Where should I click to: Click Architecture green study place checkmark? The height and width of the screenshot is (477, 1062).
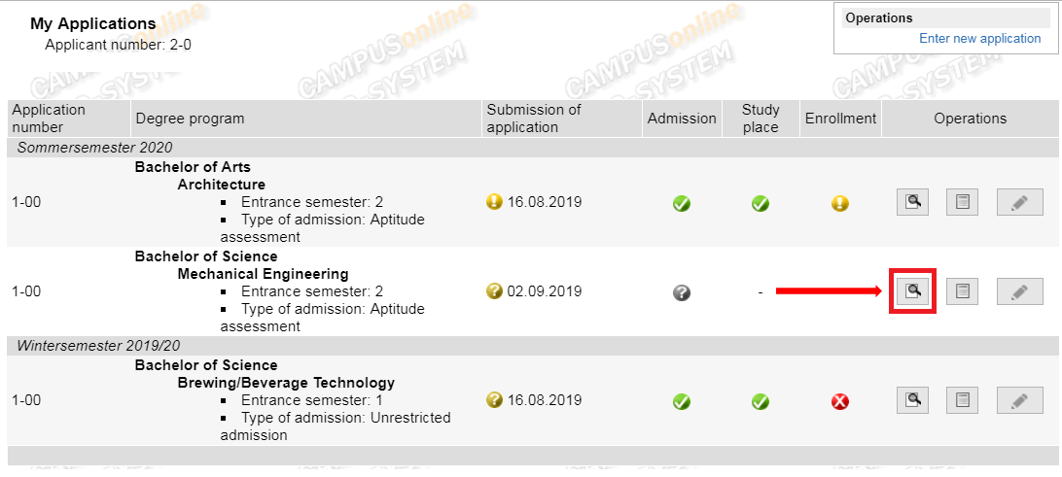click(x=761, y=204)
